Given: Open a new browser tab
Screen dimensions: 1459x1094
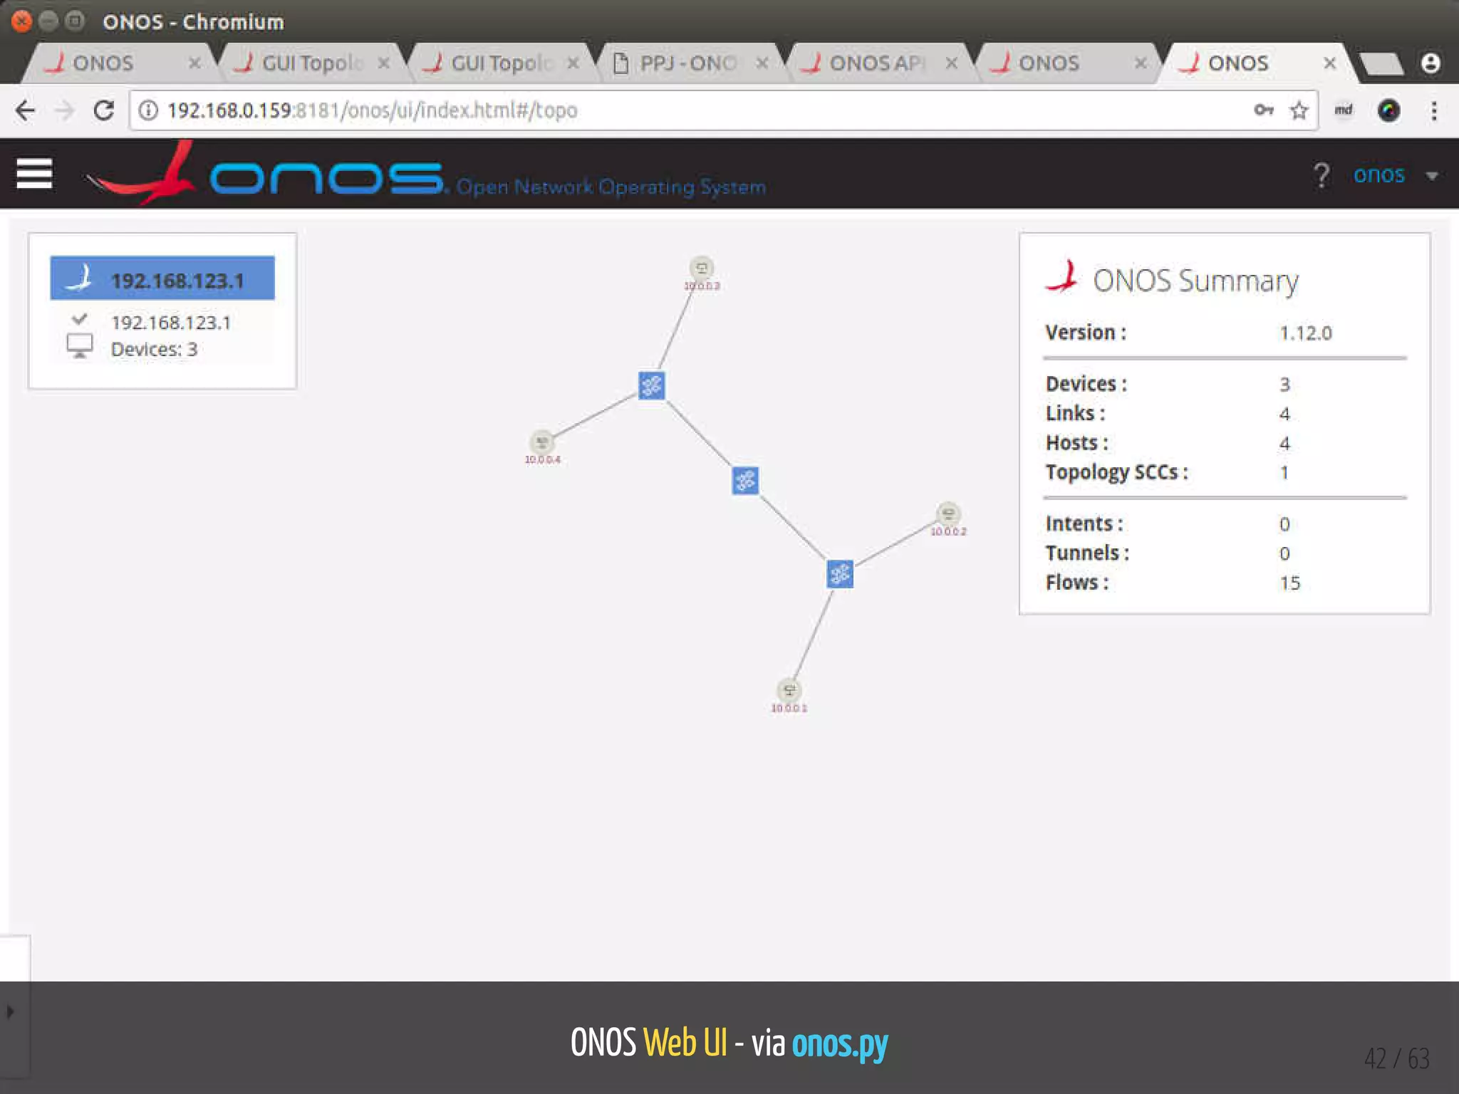Looking at the screenshot, I should pos(1381,64).
